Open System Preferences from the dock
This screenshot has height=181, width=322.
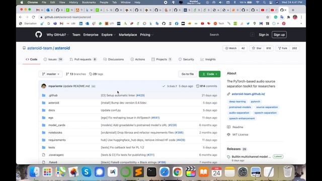click(243, 171)
